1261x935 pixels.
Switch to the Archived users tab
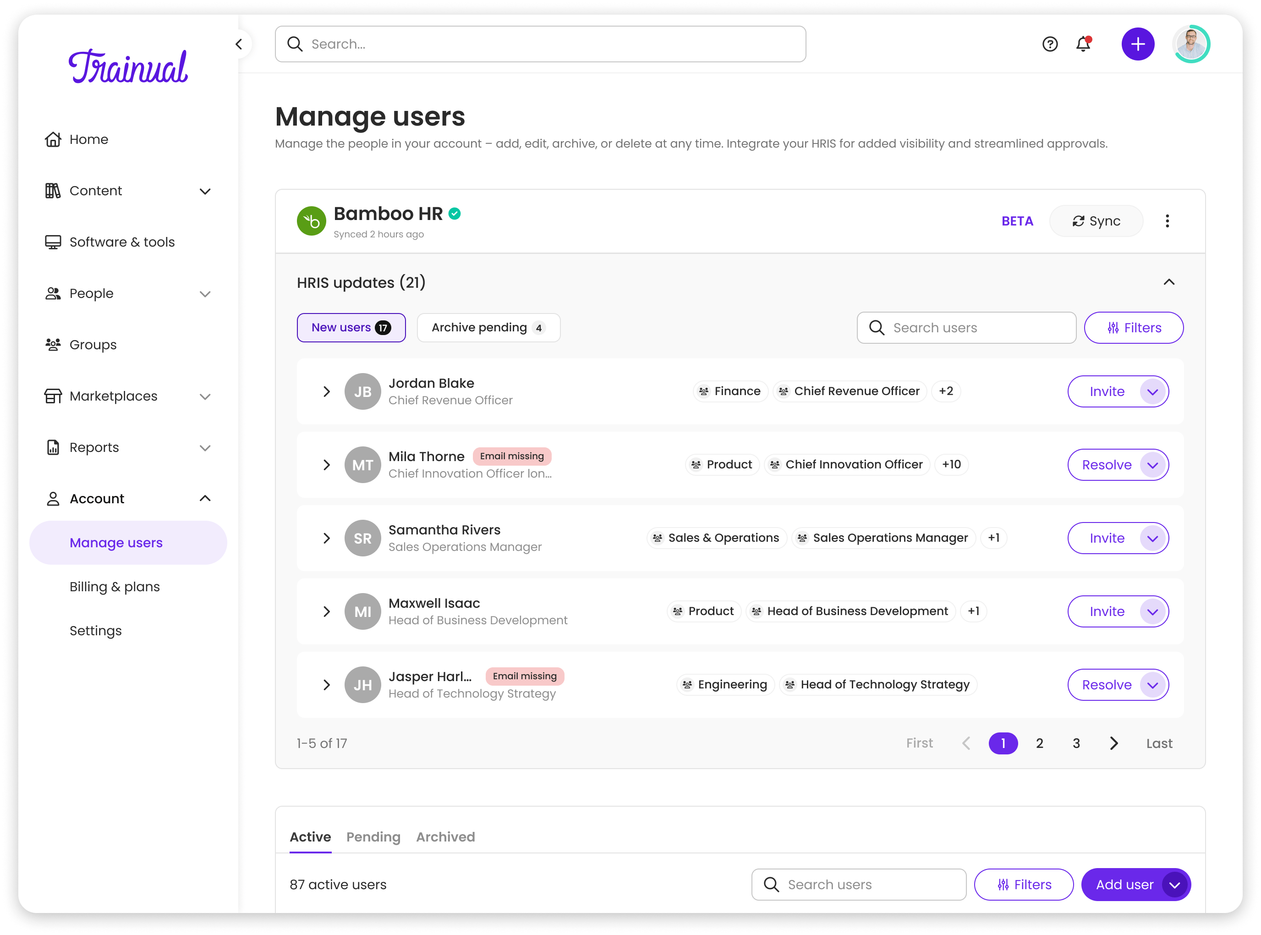pos(446,837)
